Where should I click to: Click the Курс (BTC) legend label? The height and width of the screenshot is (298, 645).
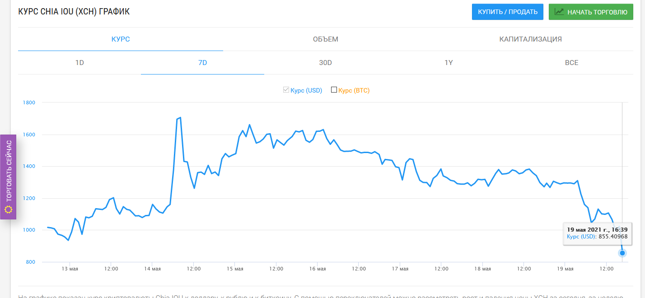click(354, 90)
